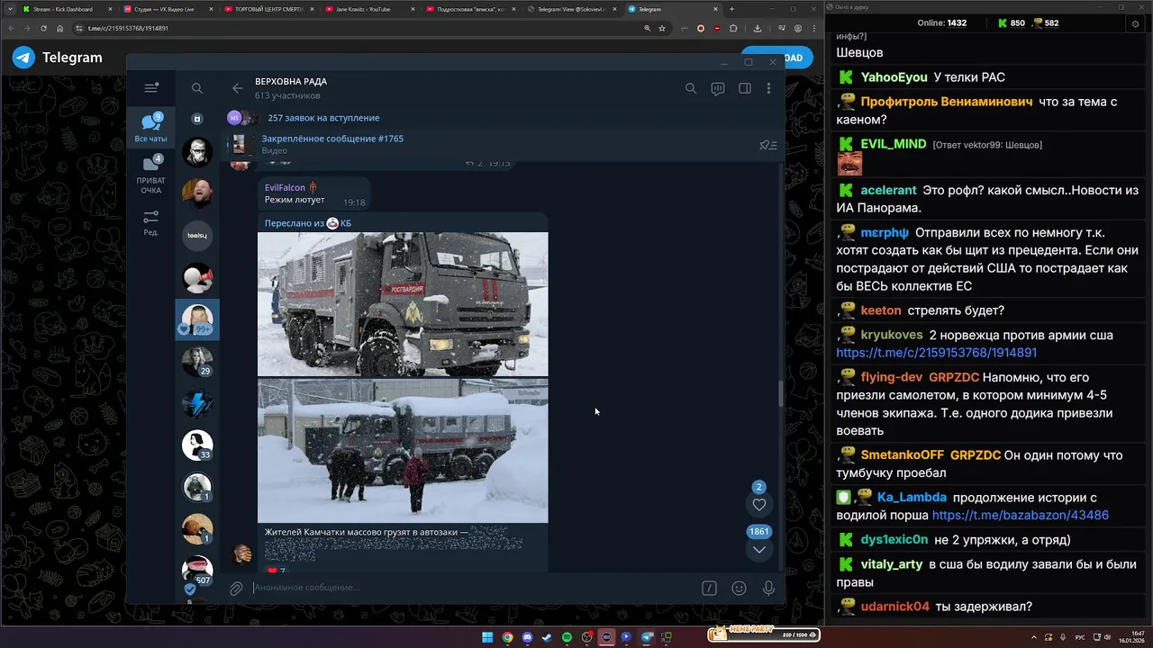Open the video chat icon in header
Image resolution: width=1153 pixels, height=648 pixels.
tap(718, 88)
